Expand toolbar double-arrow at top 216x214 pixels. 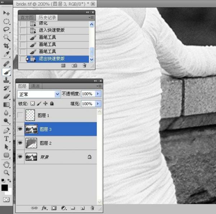tap(2, 3)
